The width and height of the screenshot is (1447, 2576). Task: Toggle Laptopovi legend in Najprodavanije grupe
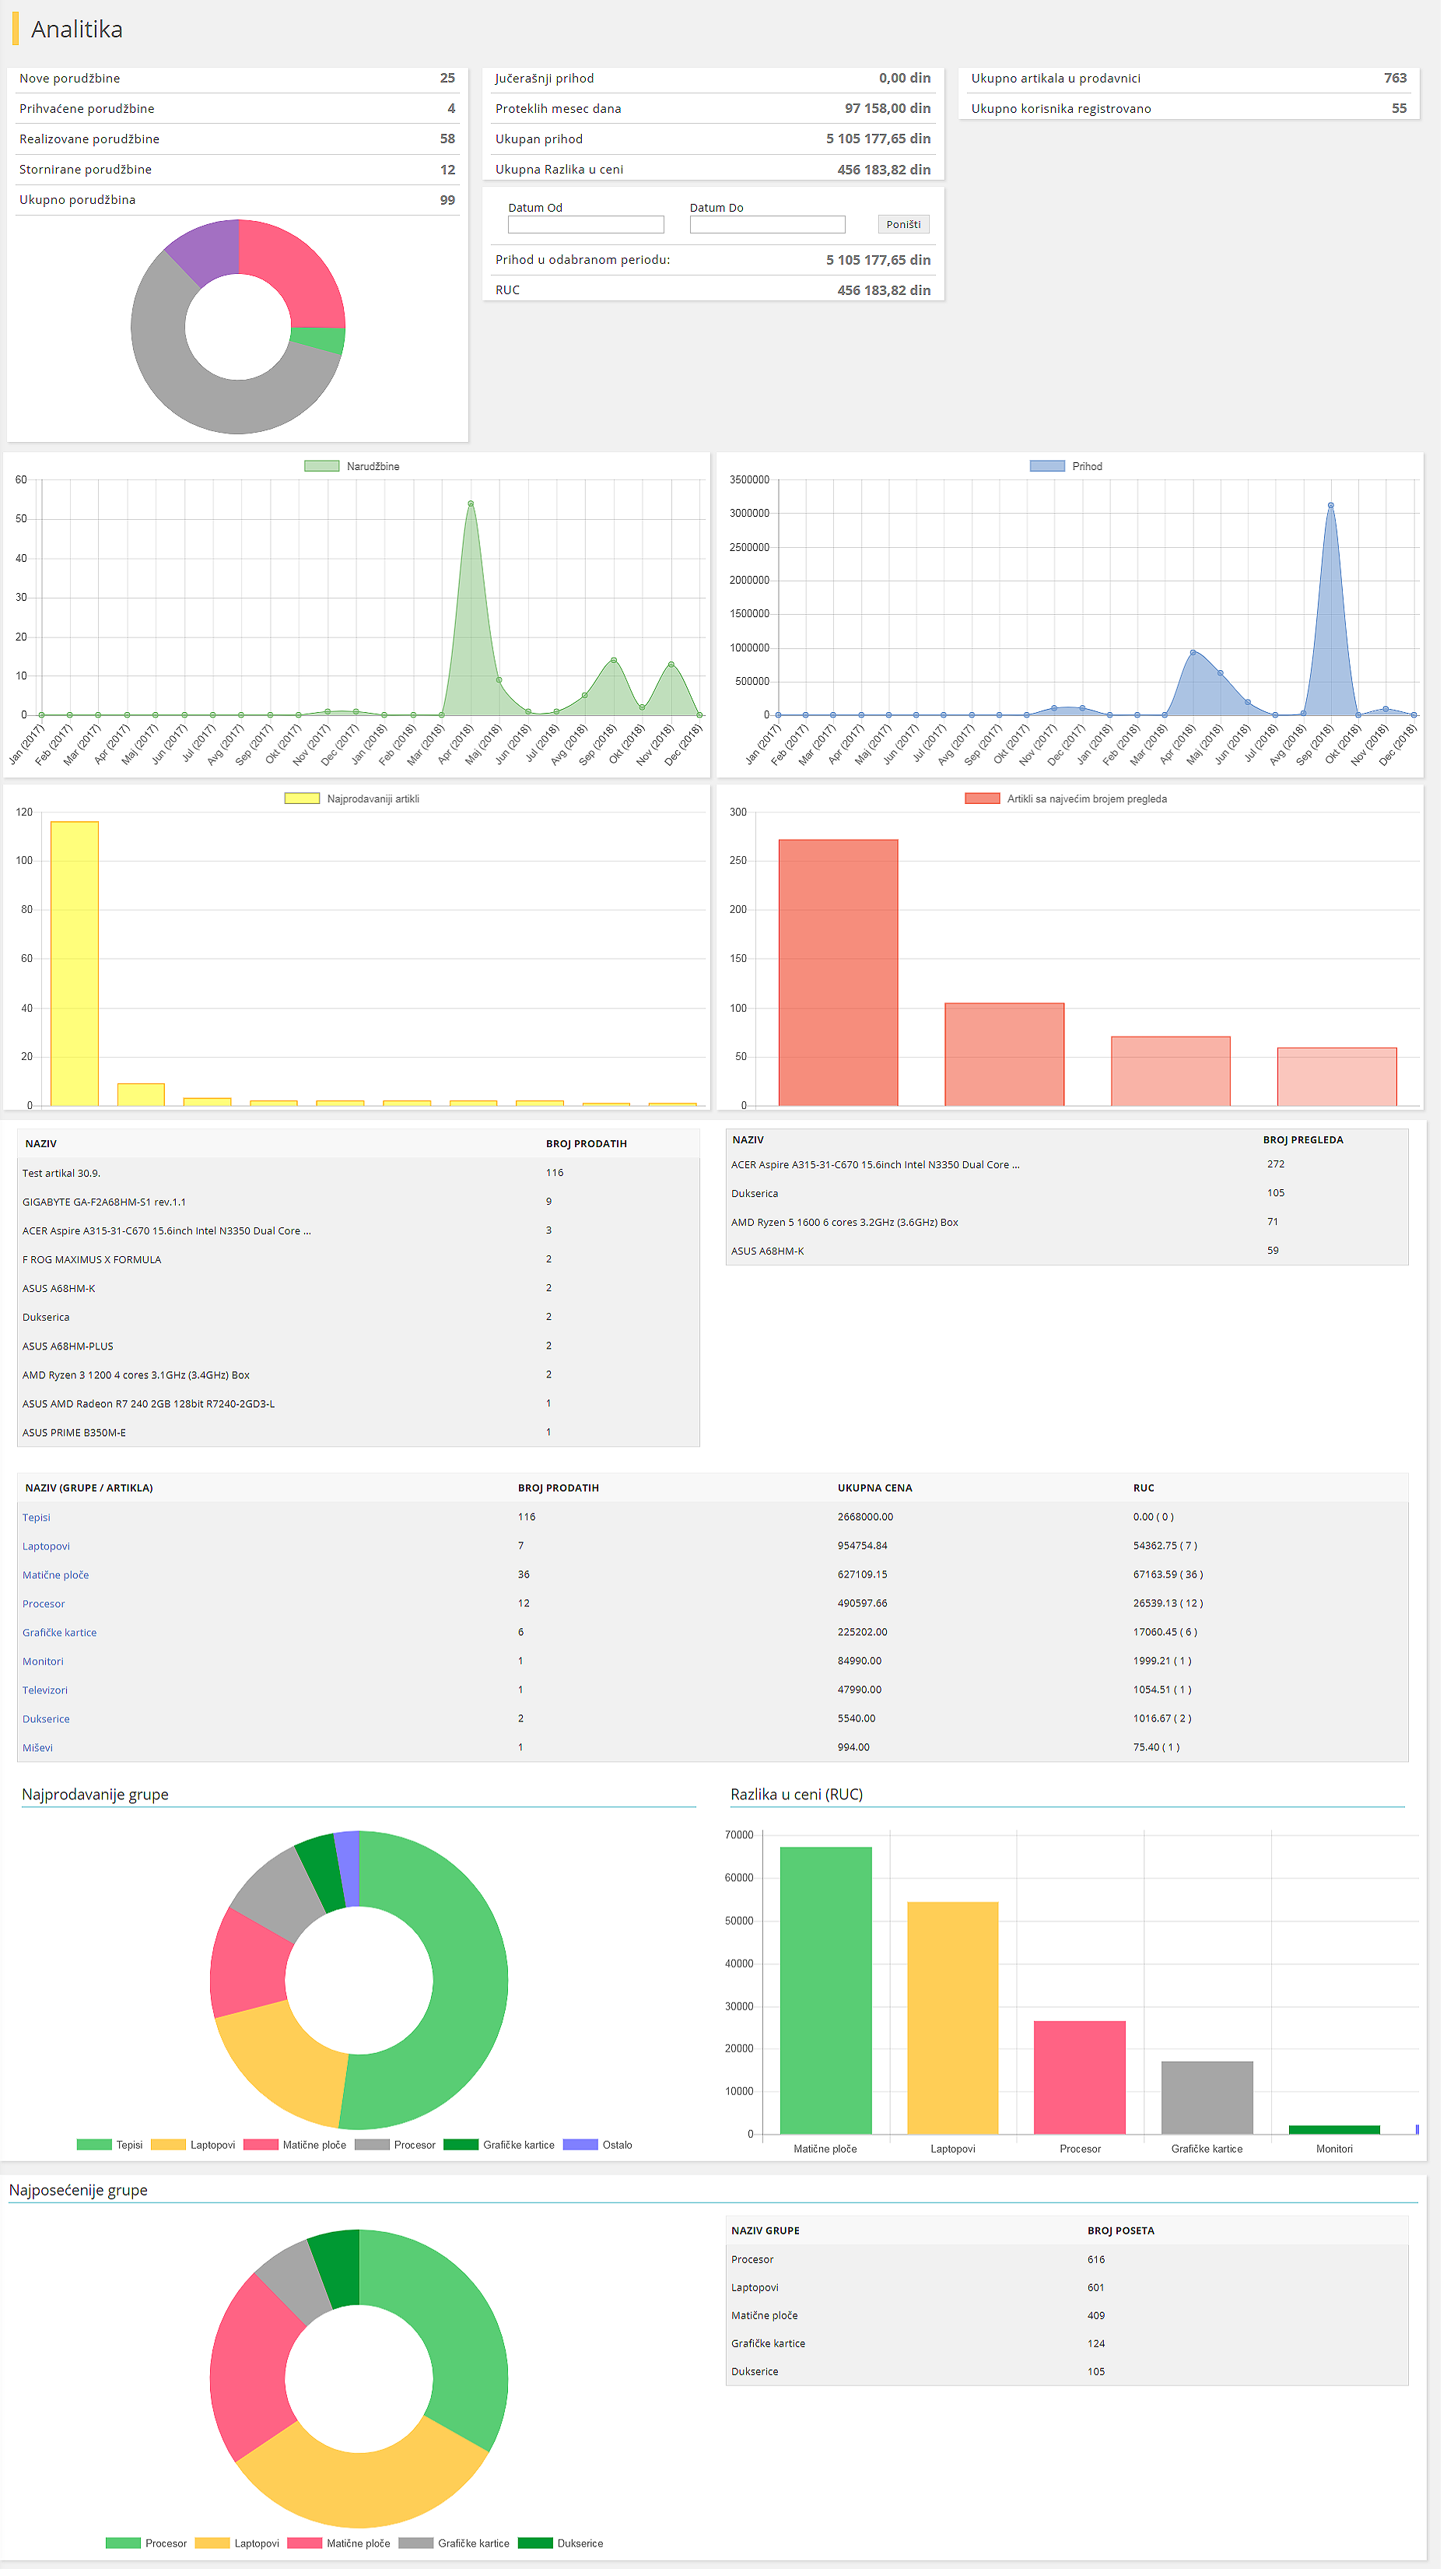(194, 2153)
